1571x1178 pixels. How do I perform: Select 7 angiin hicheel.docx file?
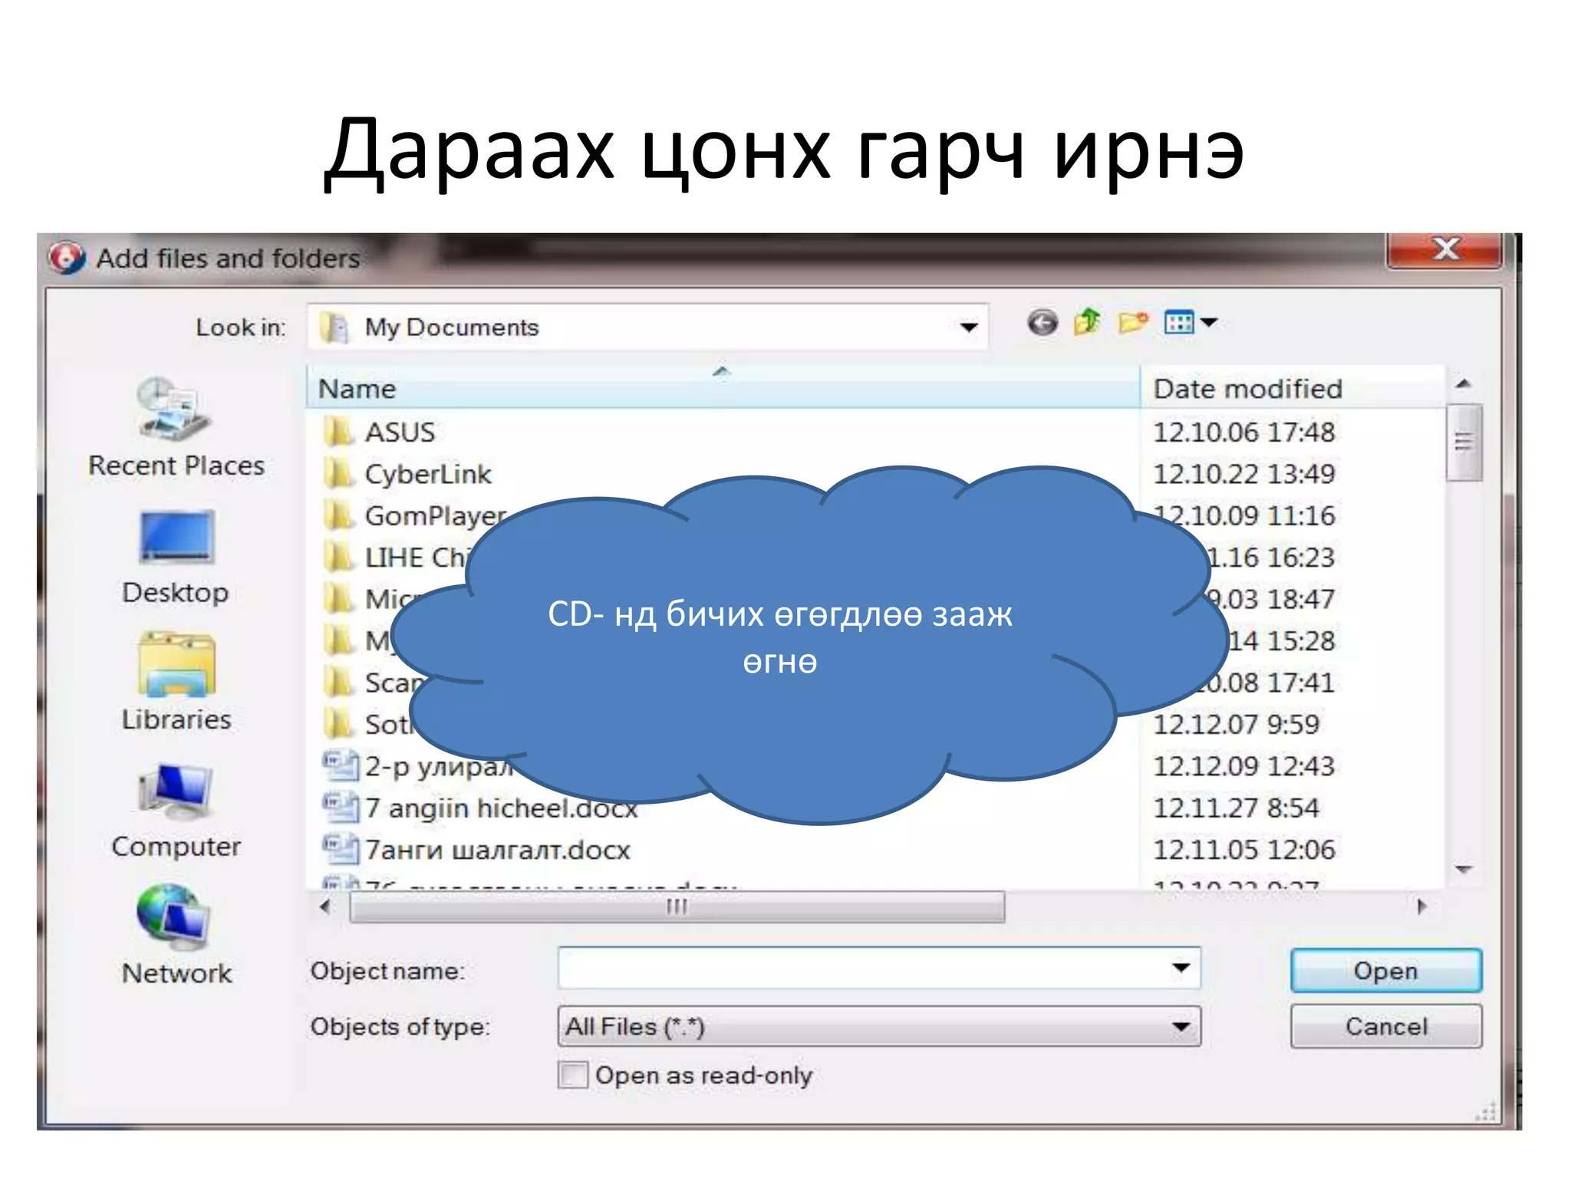coord(501,808)
